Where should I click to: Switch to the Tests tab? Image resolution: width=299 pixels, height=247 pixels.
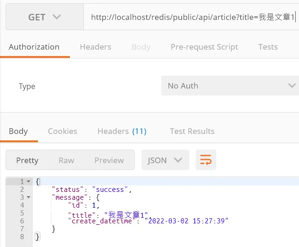268,47
